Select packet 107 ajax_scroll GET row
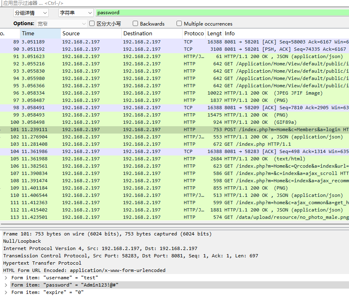349x302 pixels. pos(174,173)
